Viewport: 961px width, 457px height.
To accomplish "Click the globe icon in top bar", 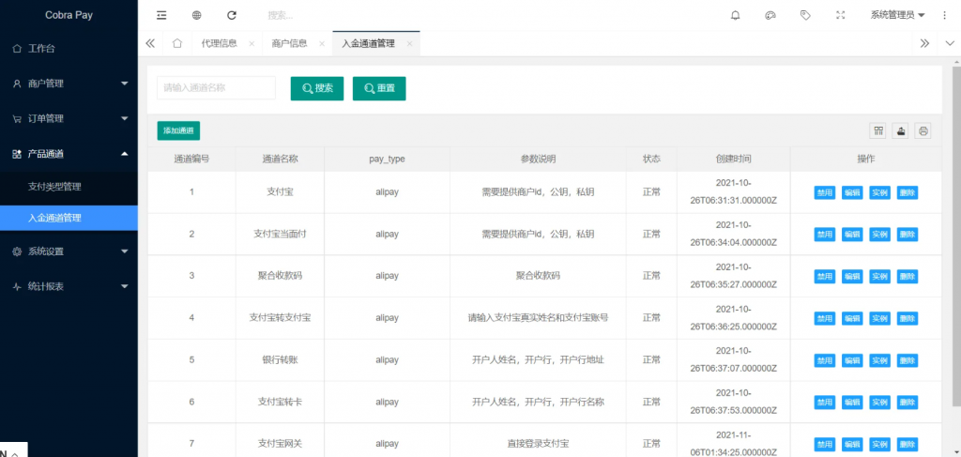I will (x=196, y=15).
